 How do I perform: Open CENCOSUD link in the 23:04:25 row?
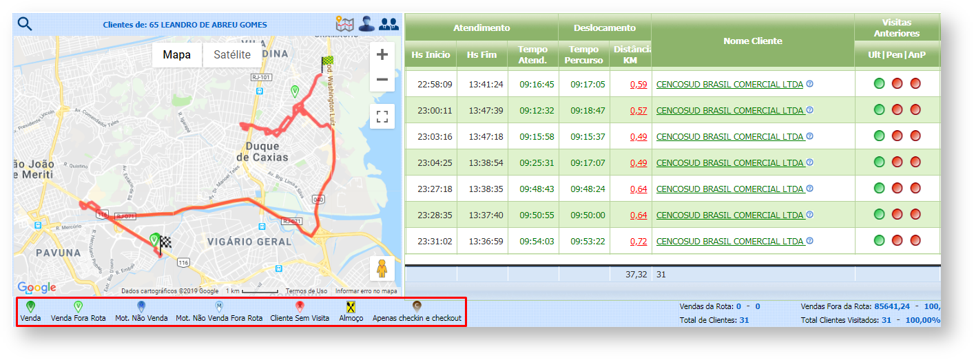tap(730, 163)
